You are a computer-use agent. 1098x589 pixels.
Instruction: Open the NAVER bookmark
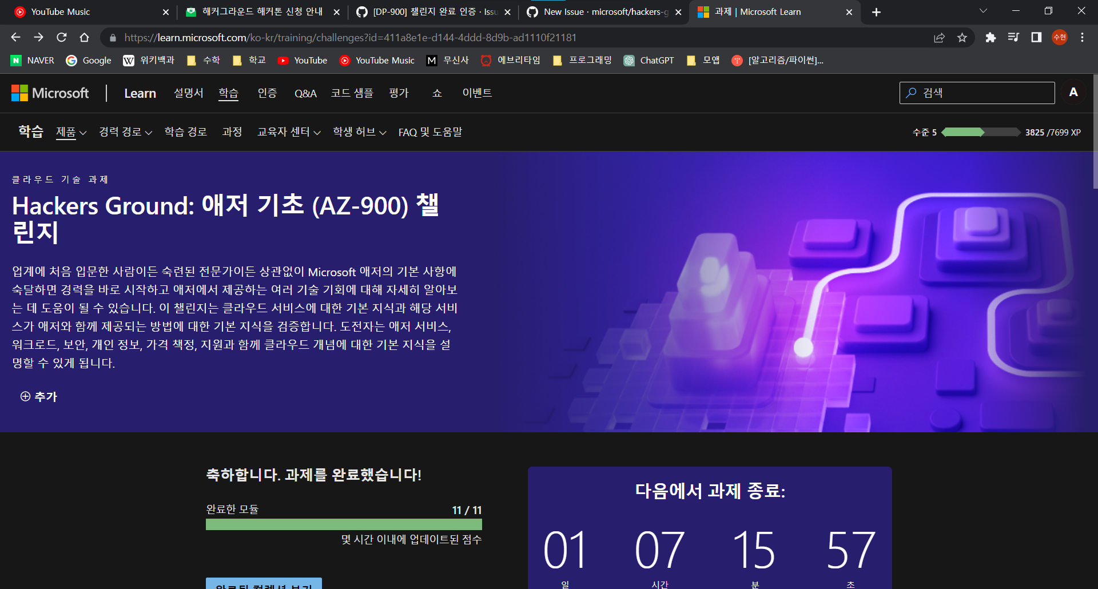31,60
